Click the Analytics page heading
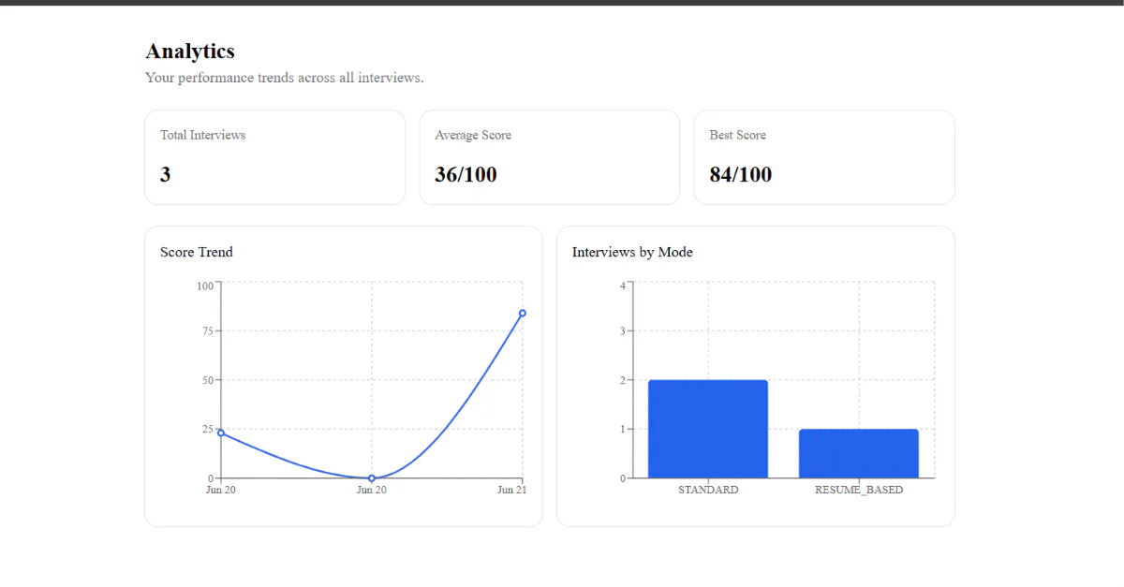The height and width of the screenshot is (587, 1124). tap(190, 51)
